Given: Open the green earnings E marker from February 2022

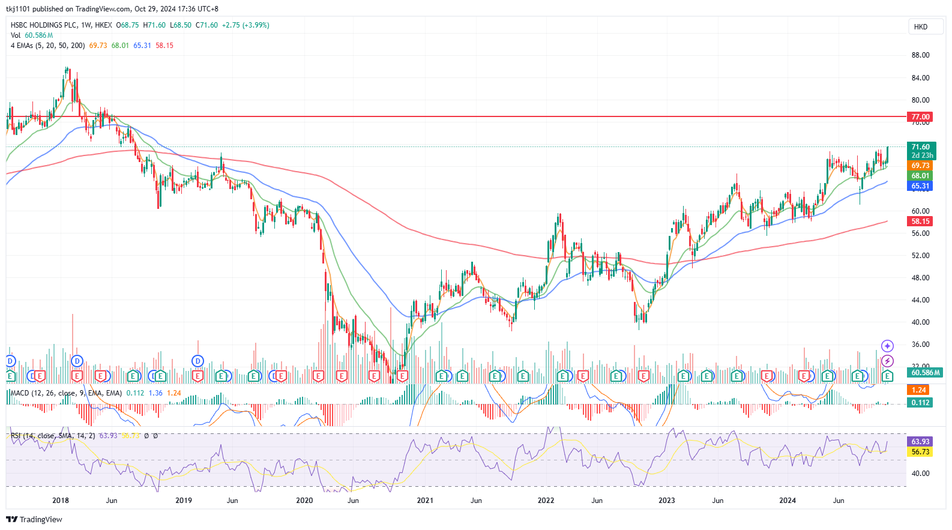Looking at the screenshot, I should [x=562, y=376].
